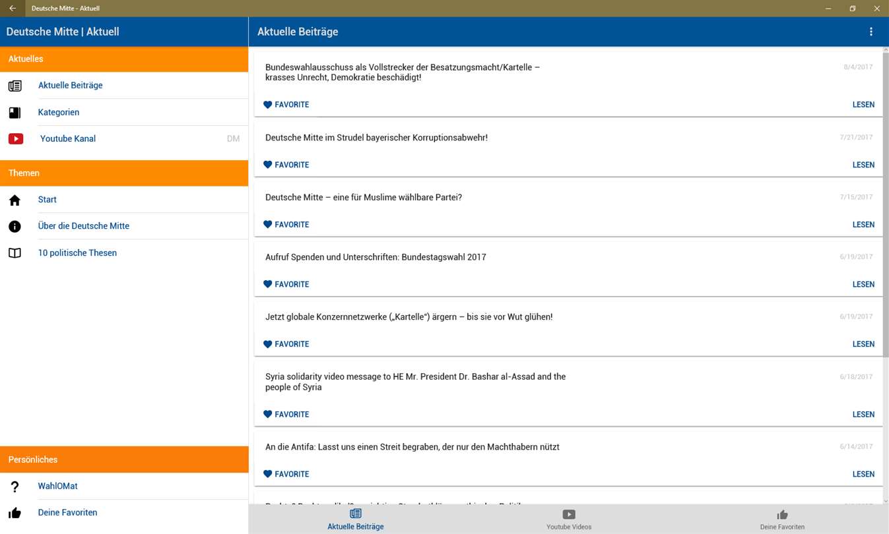Click headline 'Aufruf Spenden und Unterschriften: Bundestagswahl 2017'
This screenshot has width=889, height=534.
[376, 257]
